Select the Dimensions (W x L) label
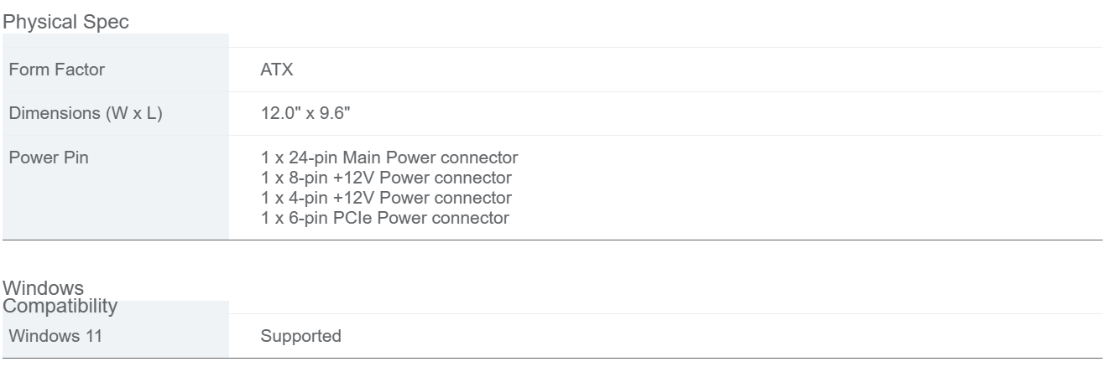The image size is (1106, 372). click(x=85, y=114)
